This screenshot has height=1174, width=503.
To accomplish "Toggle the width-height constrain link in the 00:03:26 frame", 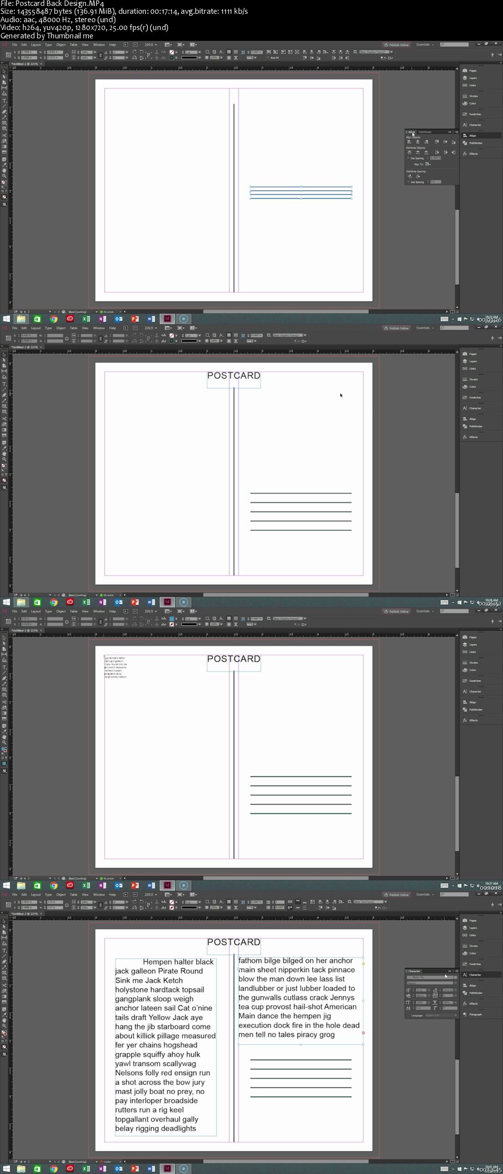I will [67, 55].
